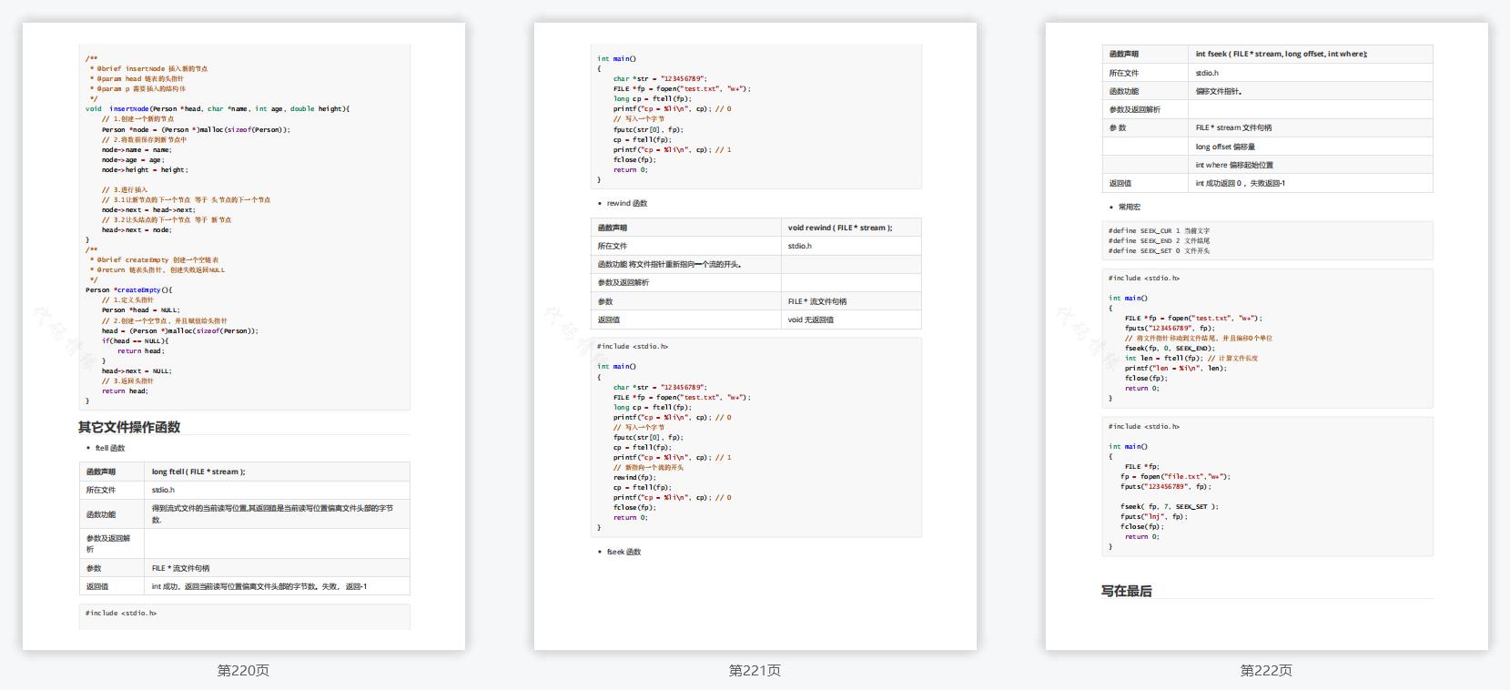
Task: Click the line #define SEEK_END 2
Action: [1159, 241]
